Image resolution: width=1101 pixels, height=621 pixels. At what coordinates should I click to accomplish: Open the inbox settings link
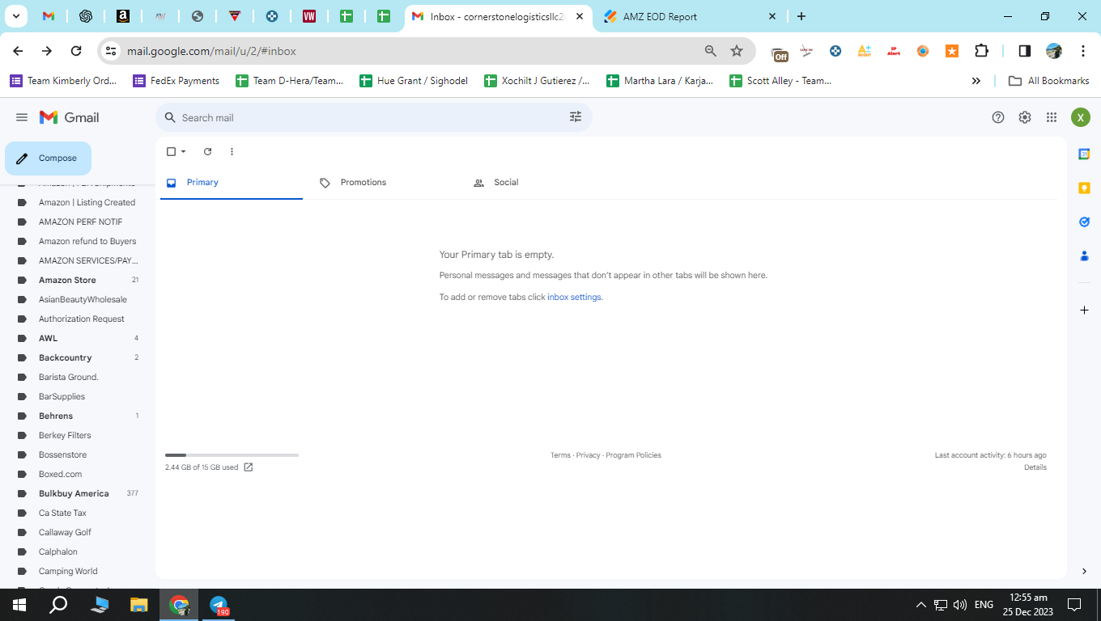click(574, 297)
